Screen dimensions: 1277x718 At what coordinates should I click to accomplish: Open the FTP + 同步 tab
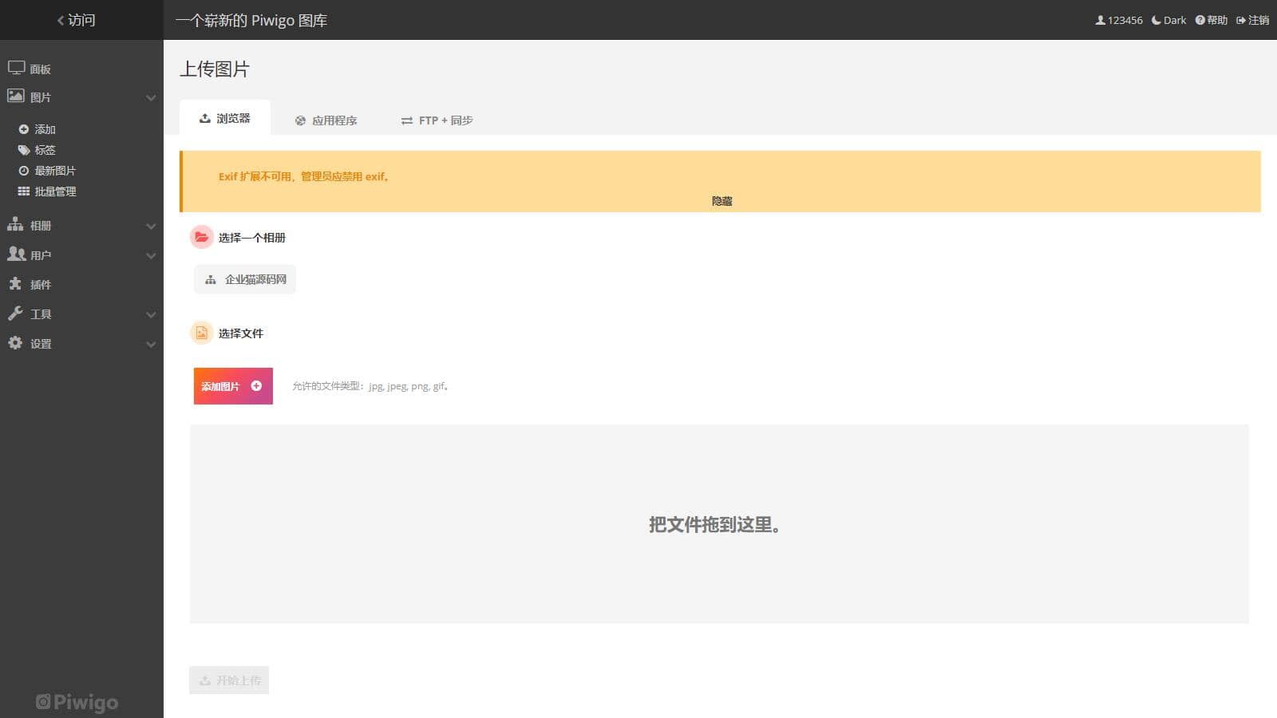[437, 120]
